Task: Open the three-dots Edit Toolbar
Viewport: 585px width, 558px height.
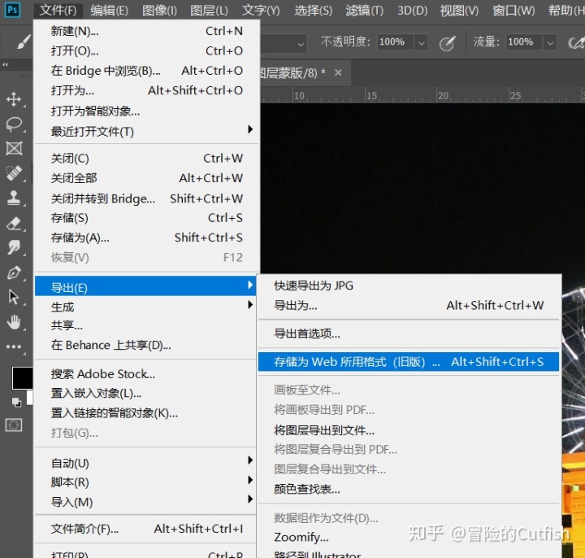Action: coord(14,347)
